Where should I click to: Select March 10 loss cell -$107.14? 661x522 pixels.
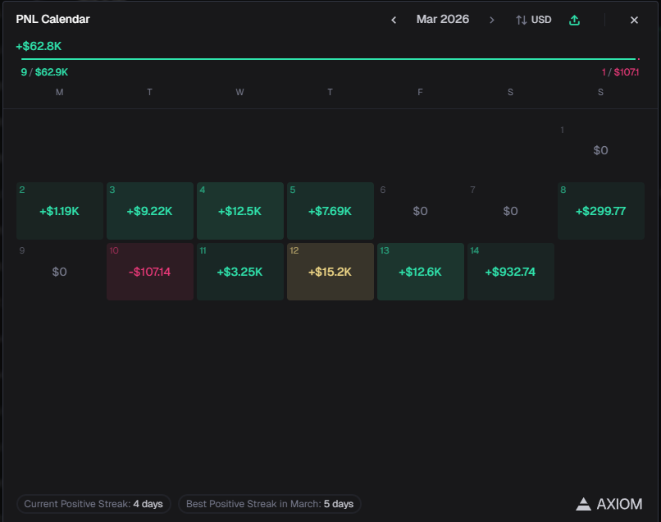149,272
